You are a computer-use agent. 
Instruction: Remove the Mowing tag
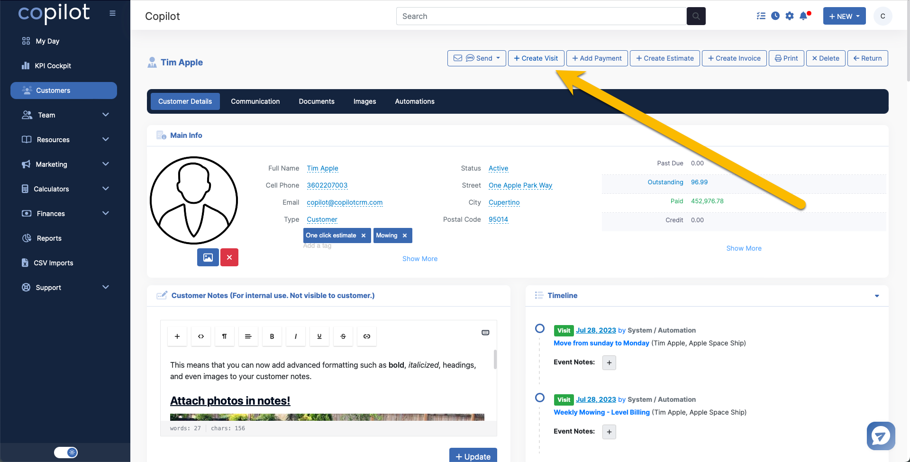coord(405,236)
